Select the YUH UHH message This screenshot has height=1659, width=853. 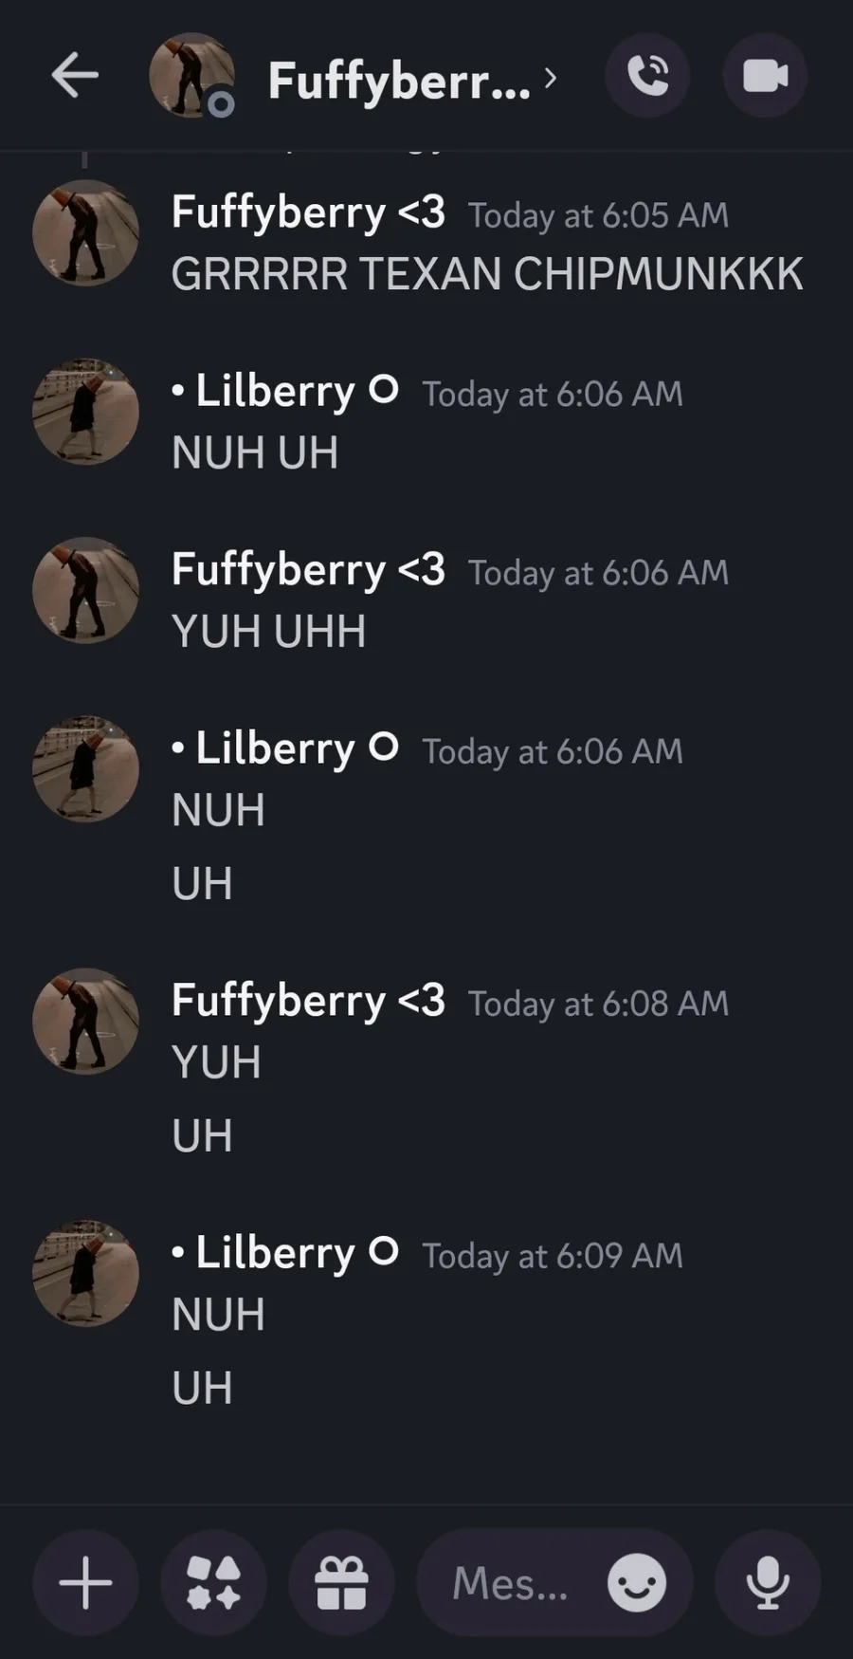(269, 632)
